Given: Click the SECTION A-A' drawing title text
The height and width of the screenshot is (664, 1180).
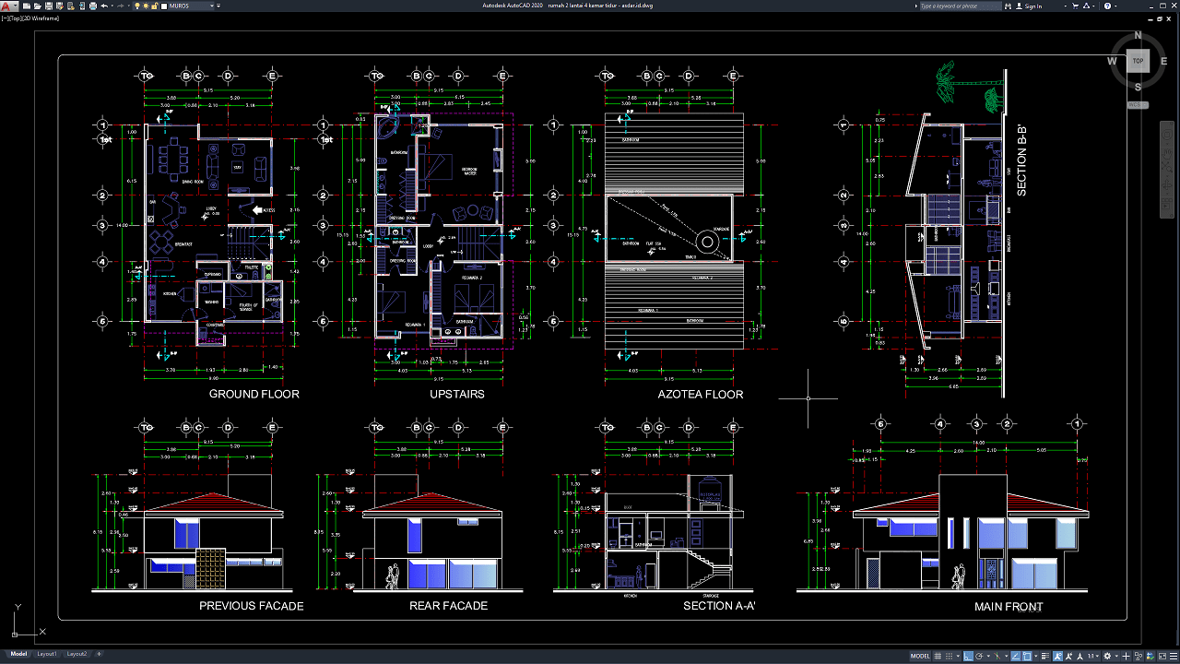Looking at the screenshot, I should click(719, 606).
